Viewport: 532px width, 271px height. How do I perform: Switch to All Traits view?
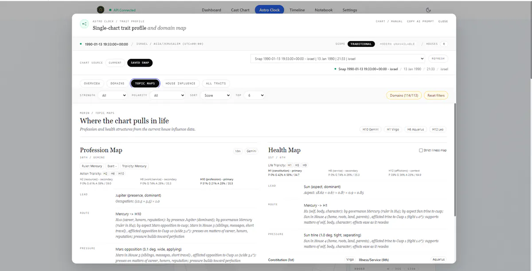pos(216,83)
